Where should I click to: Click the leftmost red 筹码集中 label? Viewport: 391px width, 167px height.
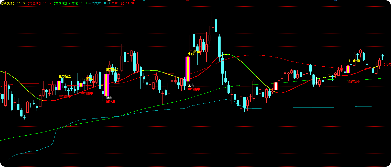click(65, 96)
